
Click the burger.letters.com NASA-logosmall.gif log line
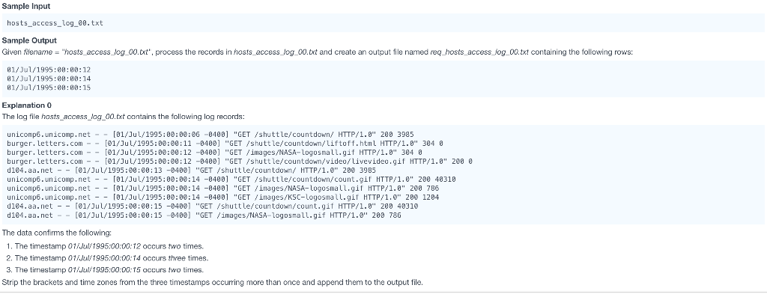(215, 153)
